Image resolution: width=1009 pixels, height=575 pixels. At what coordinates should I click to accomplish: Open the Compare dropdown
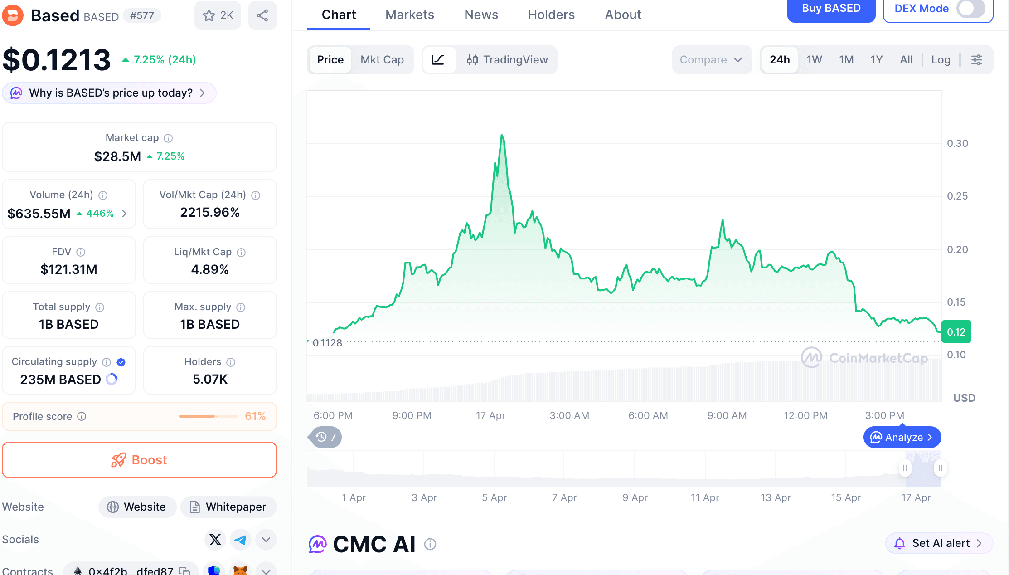coord(711,60)
